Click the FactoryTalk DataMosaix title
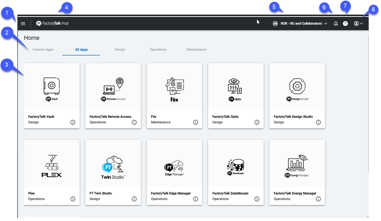This screenshot has height=221, width=381. tap(231, 193)
